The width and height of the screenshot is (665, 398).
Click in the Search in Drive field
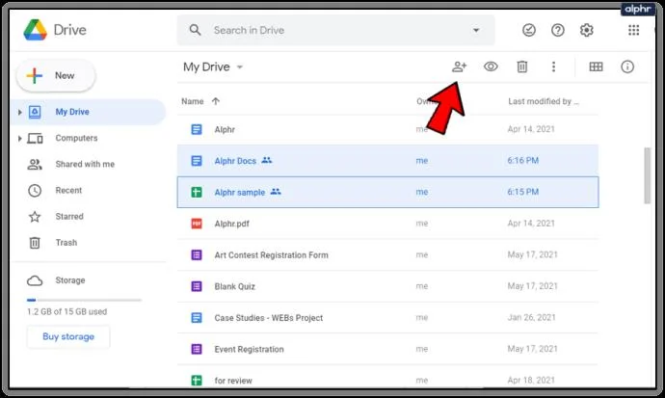336,30
